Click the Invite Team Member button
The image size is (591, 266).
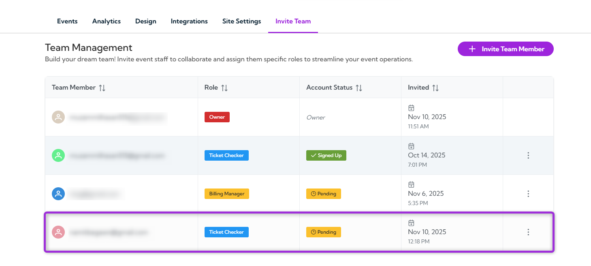pos(506,49)
